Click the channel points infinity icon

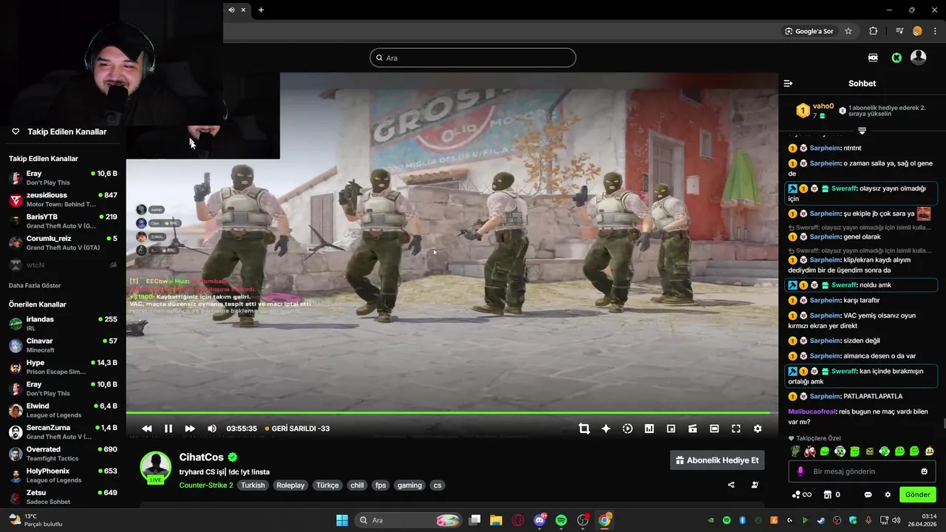tap(802, 495)
